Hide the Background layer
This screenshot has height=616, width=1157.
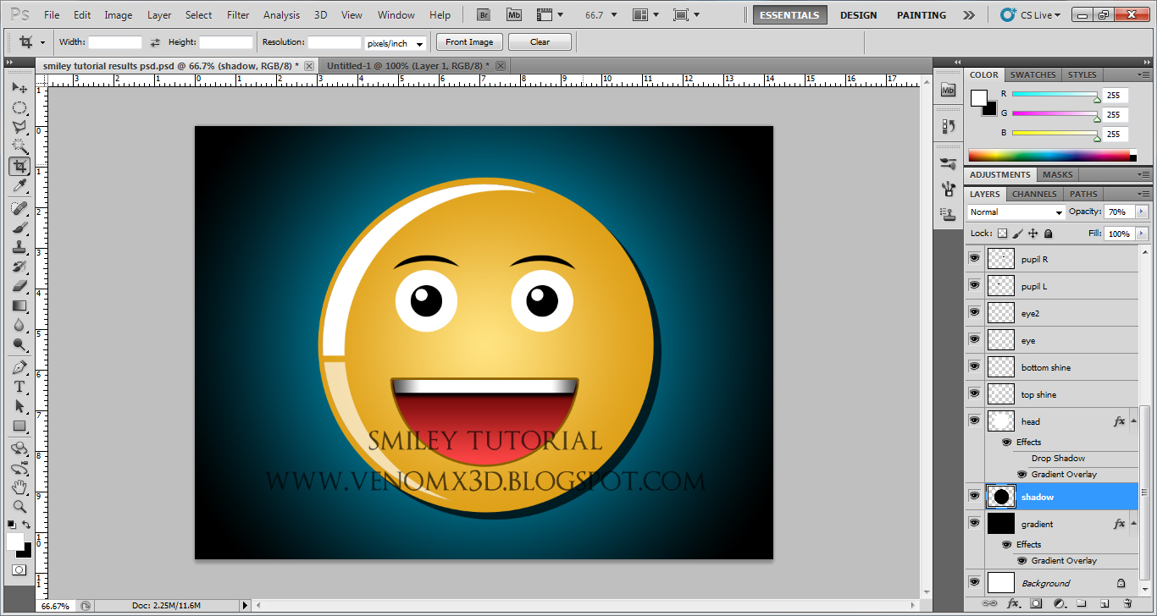click(974, 582)
